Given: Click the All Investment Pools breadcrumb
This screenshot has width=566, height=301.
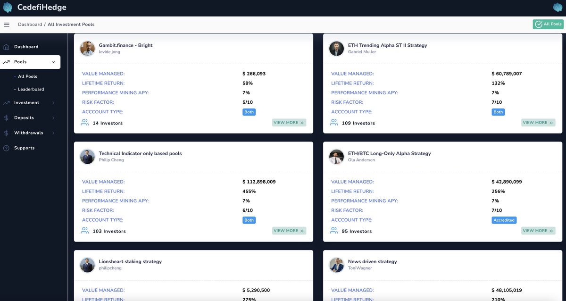Looking at the screenshot, I should tap(71, 25).
